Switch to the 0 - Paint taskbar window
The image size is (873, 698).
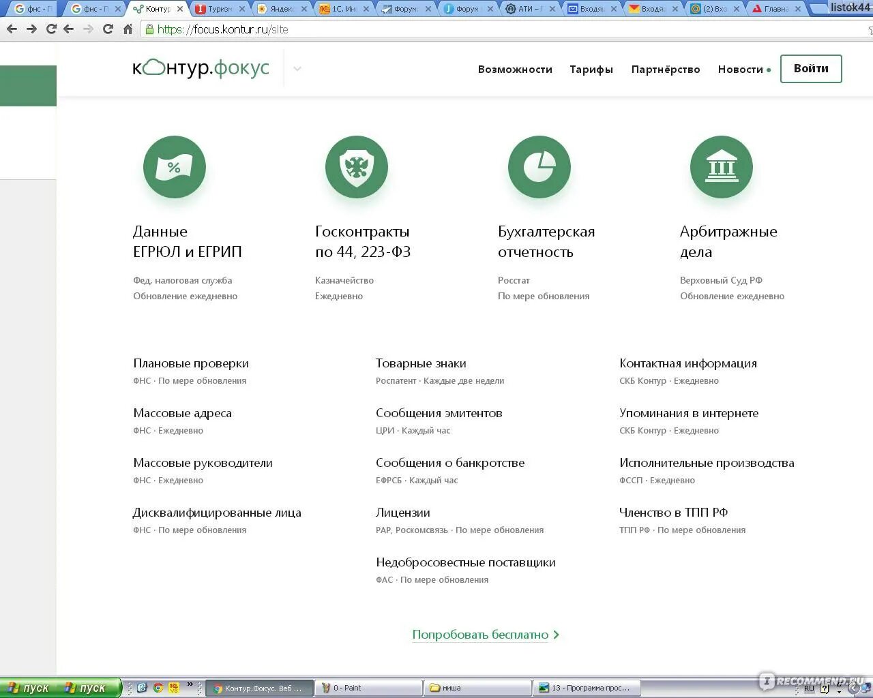point(369,688)
